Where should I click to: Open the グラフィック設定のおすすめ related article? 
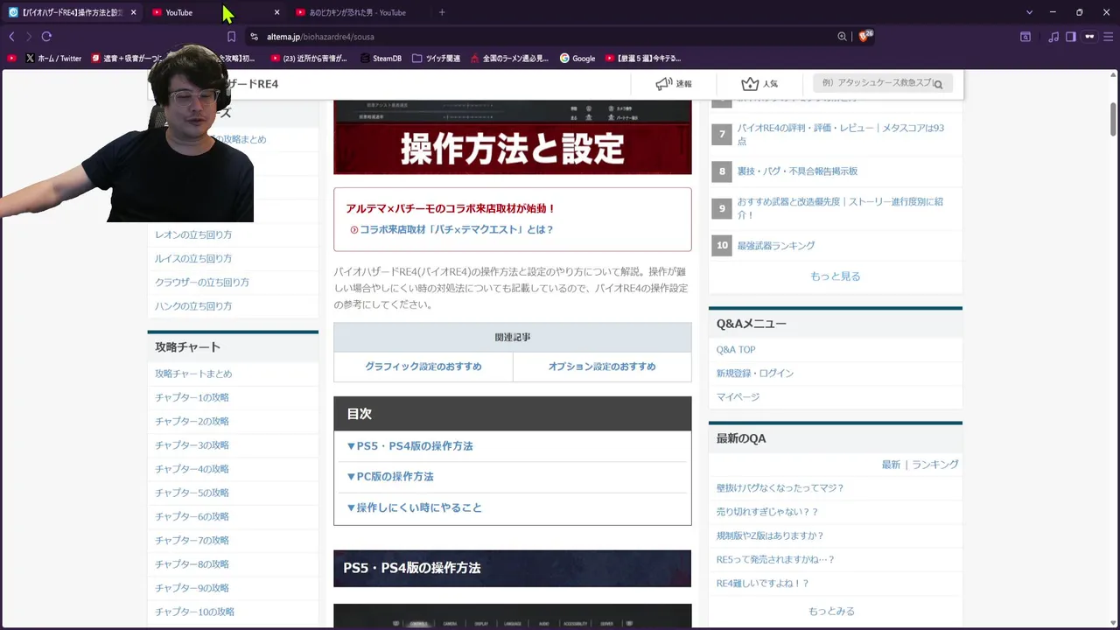click(x=423, y=367)
